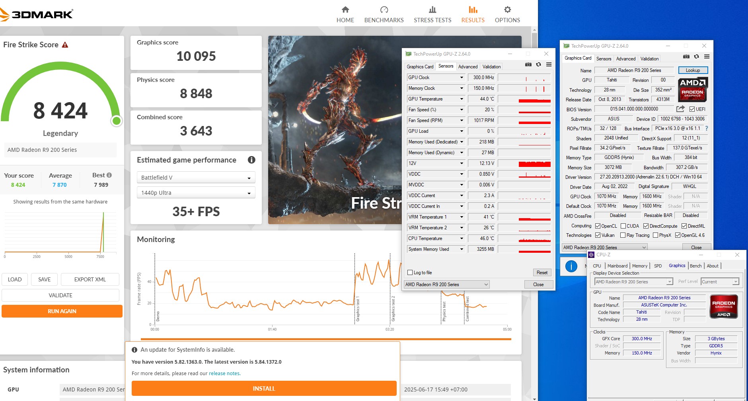748x401 pixels.
Task: Click the info icon beside Estimated game performance
Action: pos(251,160)
